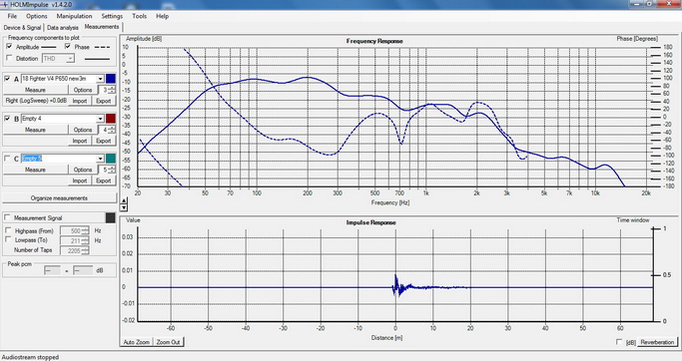The image size is (682, 361).
Task: Click the first Peak pcm value field
Action: click(x=52, y=270)
